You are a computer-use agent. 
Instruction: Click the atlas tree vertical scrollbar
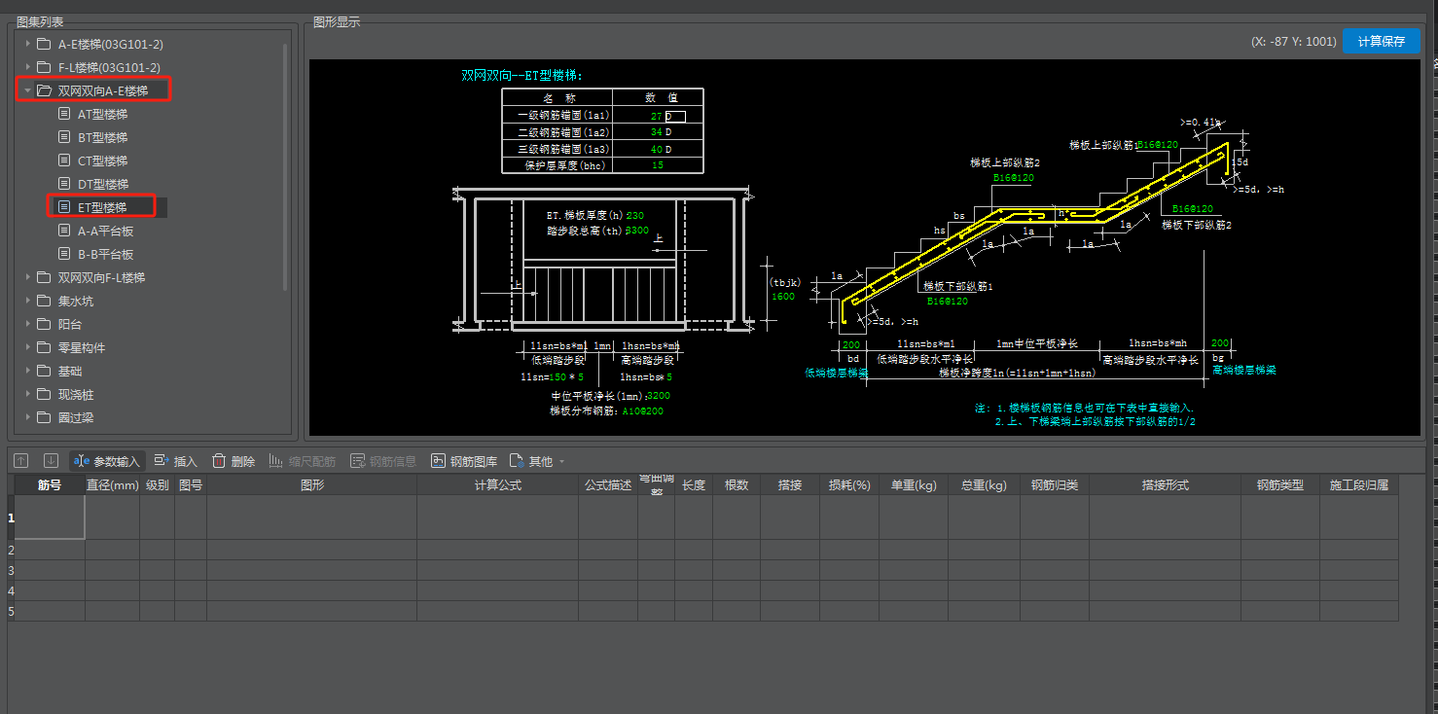tap(285, 165)
